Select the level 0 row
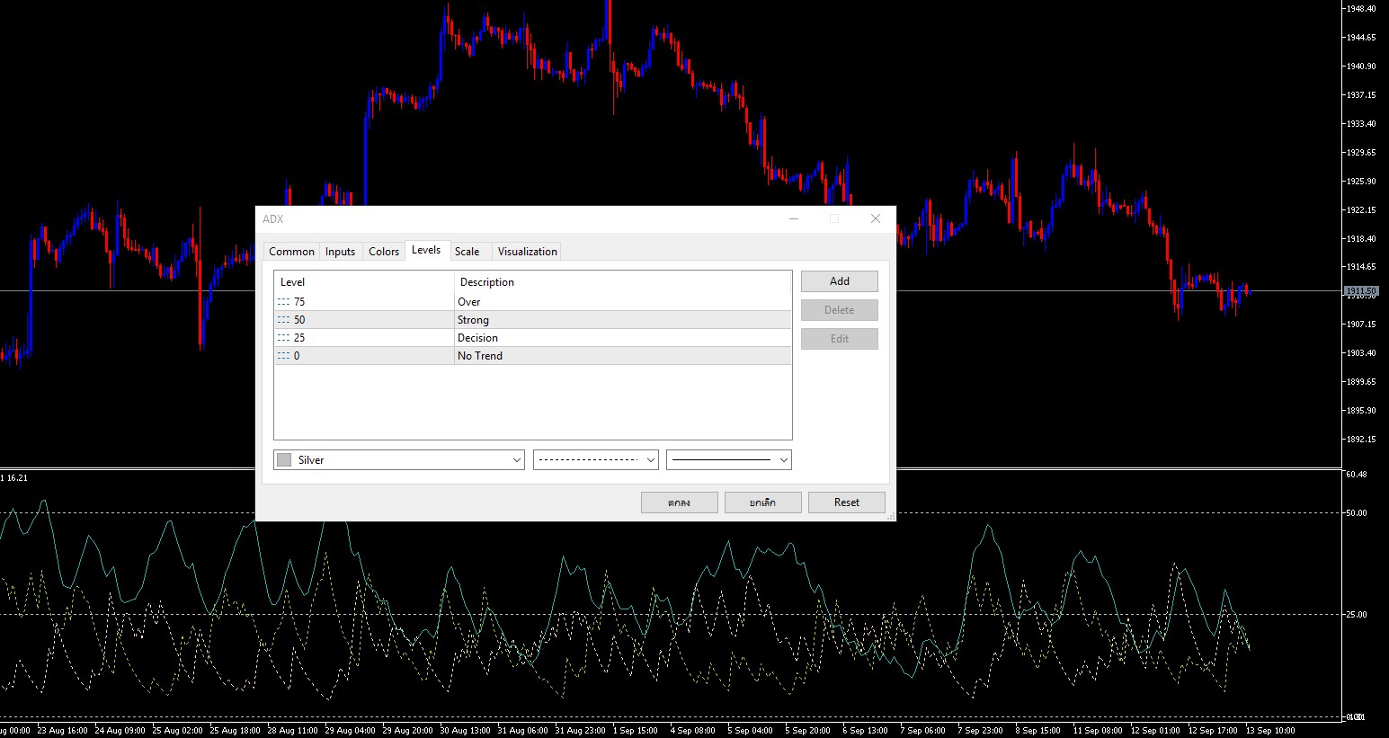The image size is (1389, 738). 533,356
